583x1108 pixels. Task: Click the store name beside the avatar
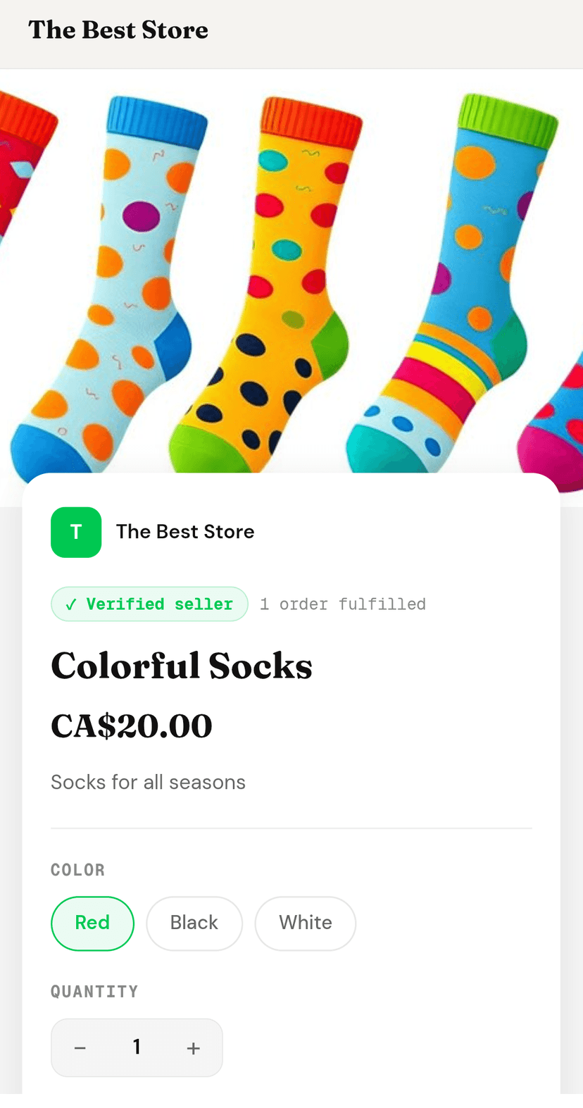pyautogui.click(x=185, y=532)
